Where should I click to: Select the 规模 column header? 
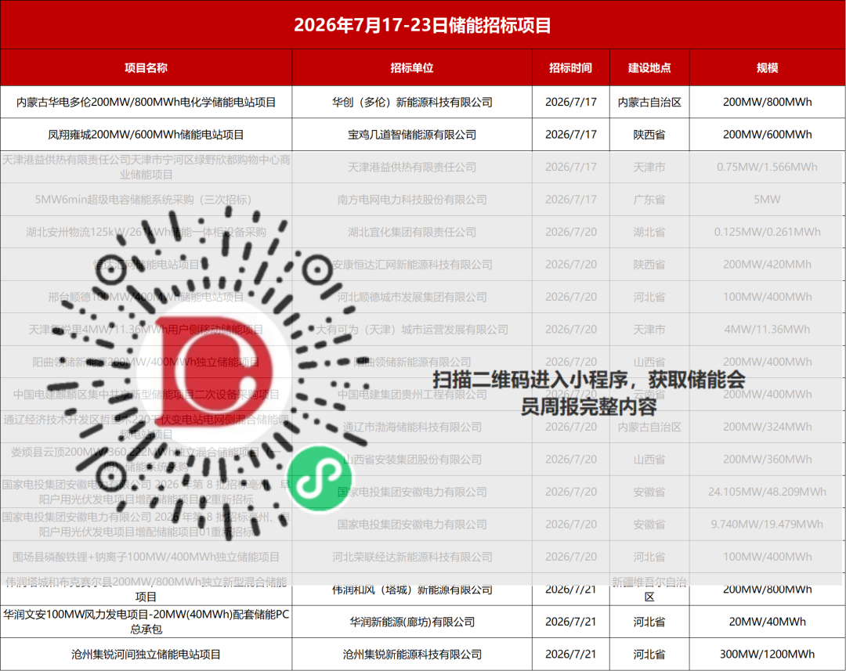pos(767,68)
